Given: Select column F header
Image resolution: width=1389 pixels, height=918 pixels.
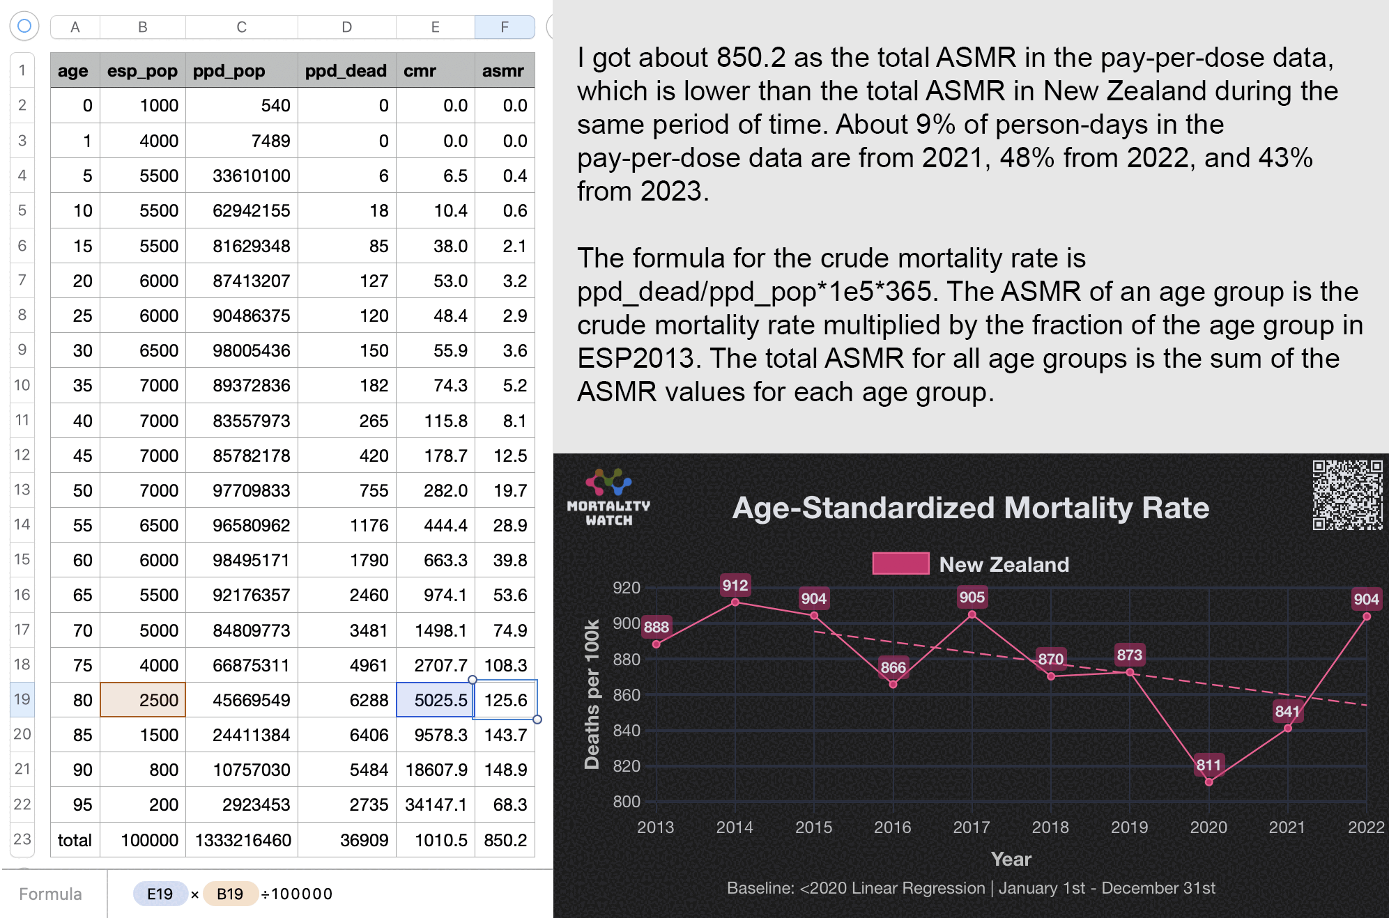Looking at the screenshot, I should [505, 27].
